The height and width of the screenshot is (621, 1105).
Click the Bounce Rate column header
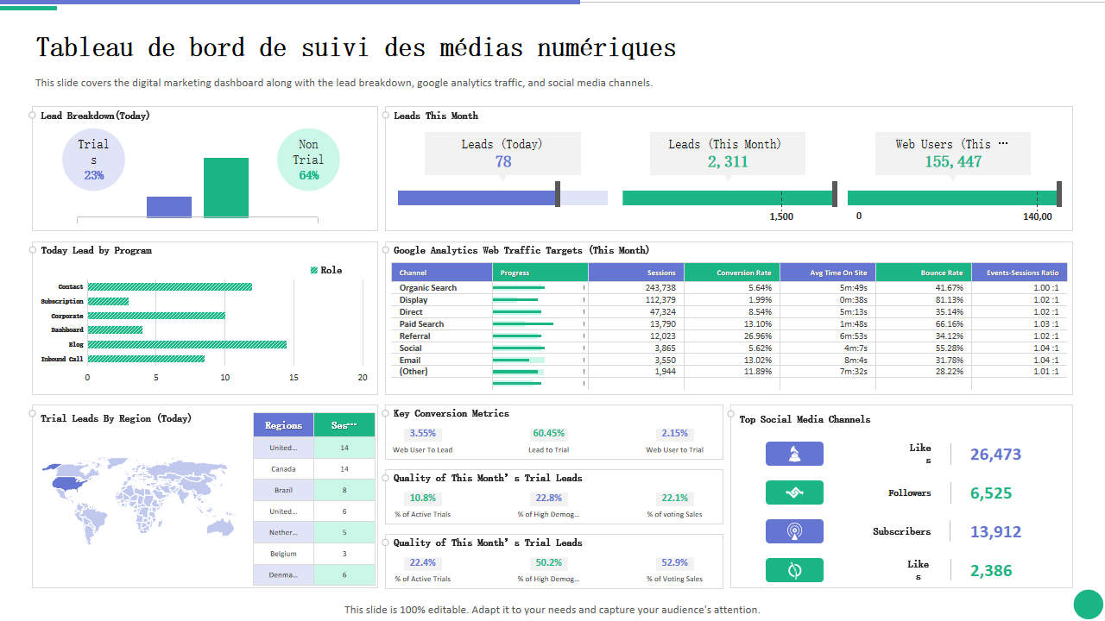(x=924, y=273)
